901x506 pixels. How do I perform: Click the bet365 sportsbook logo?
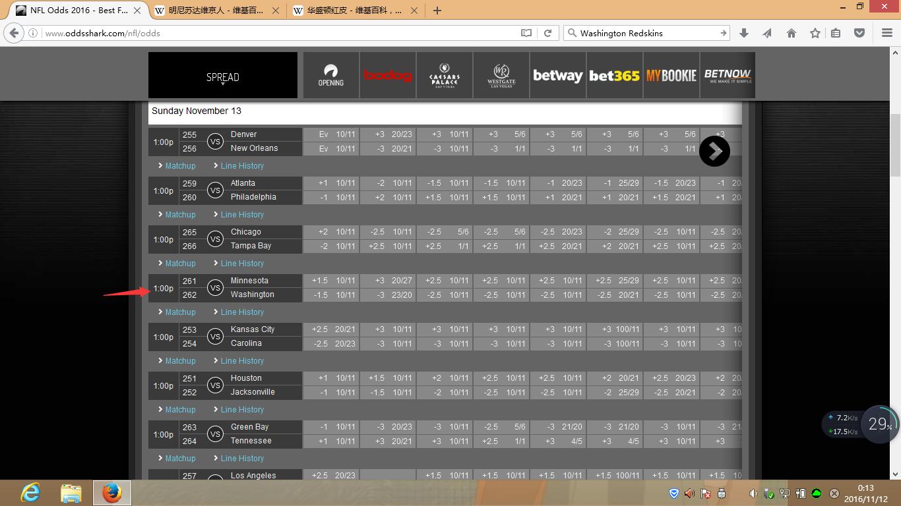click(x=614, y=76)
